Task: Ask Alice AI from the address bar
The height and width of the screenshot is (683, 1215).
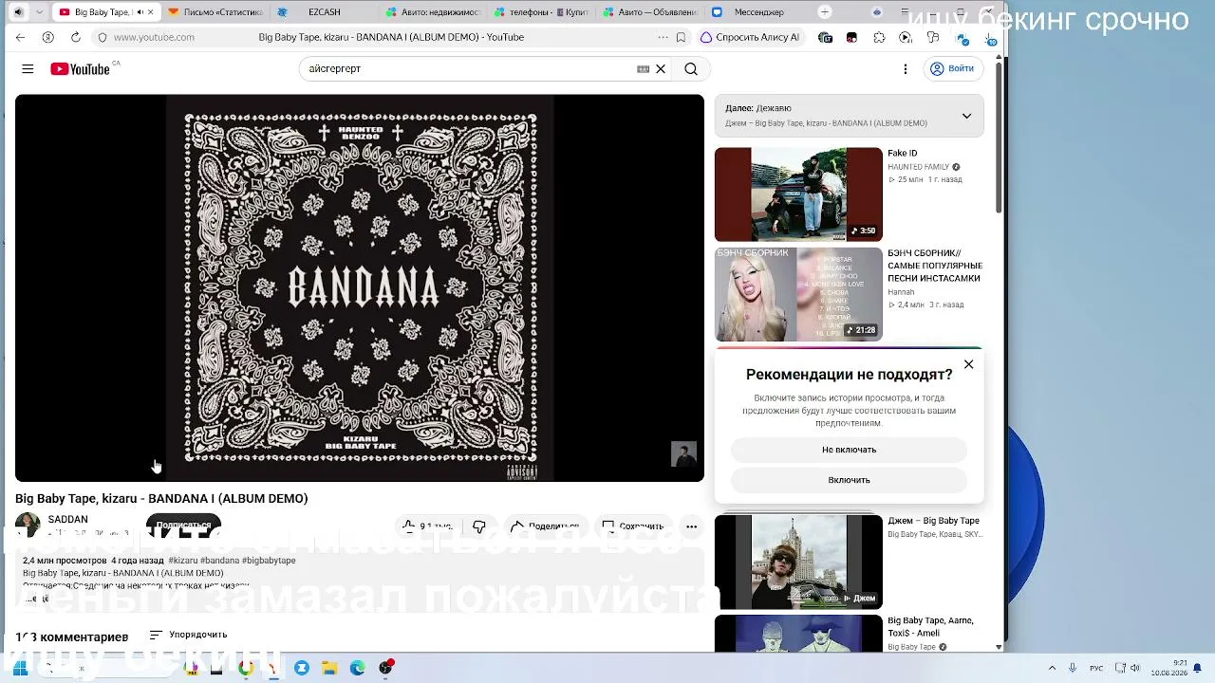Action: click(x=750, y=37)
